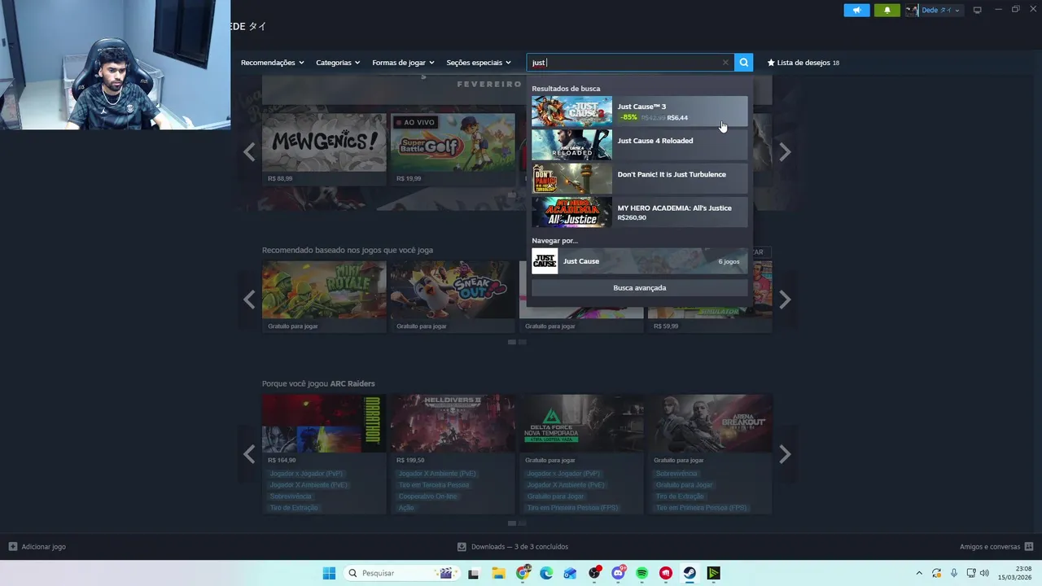Open the Super Battle Golf card

(453, 149)
